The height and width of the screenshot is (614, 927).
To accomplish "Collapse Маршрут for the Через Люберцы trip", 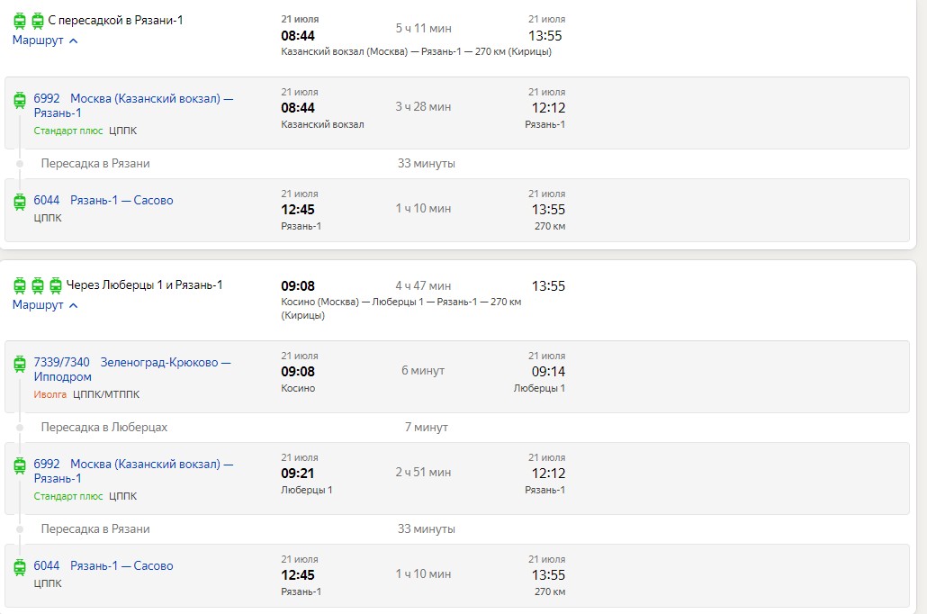I will click(45, 304).
